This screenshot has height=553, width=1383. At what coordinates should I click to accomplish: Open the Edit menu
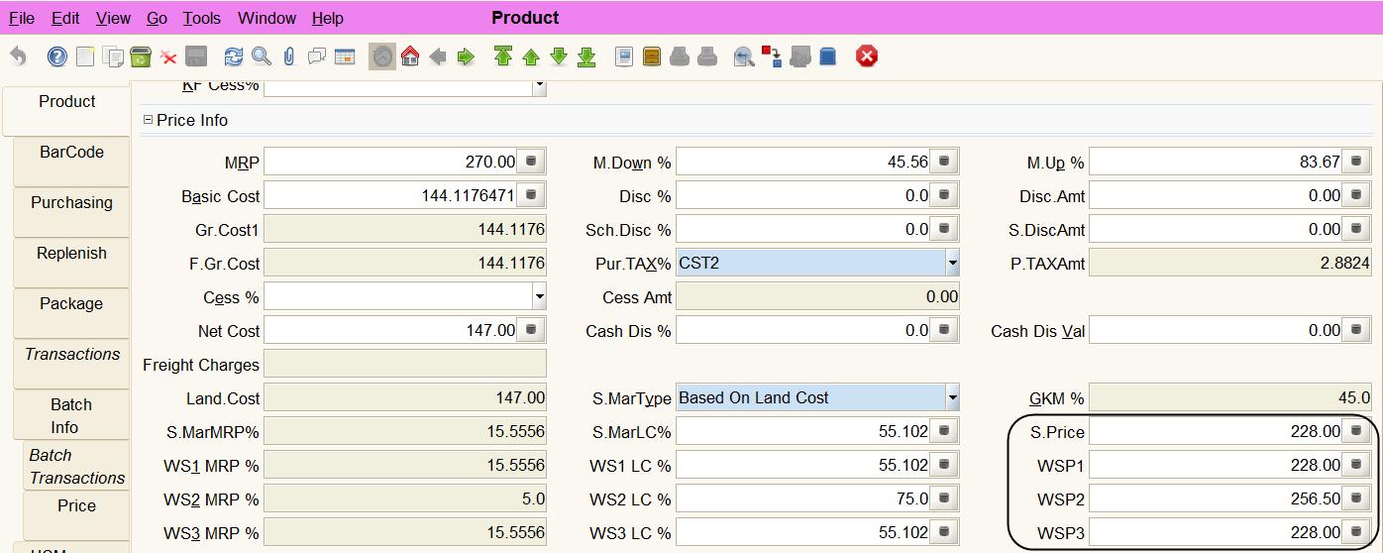tap(65, 18)
